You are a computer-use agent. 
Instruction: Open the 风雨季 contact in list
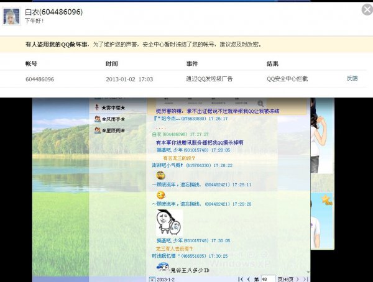tap(109, 119)
